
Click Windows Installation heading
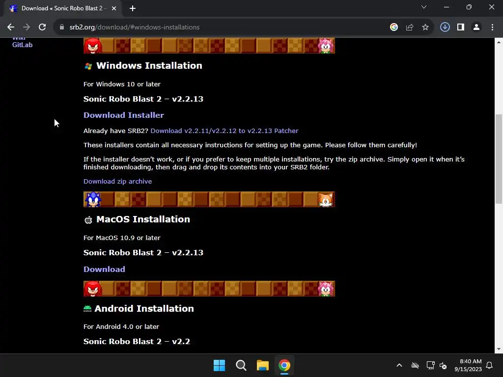[149, 66]
